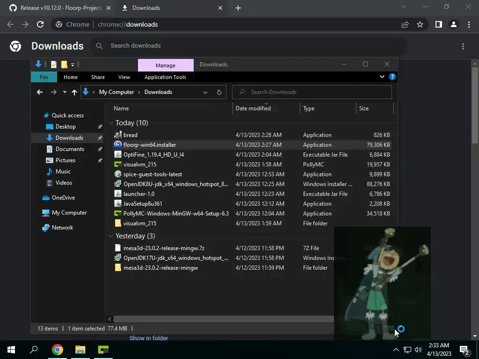Open Windows Start menu

[x=11, y=350]
